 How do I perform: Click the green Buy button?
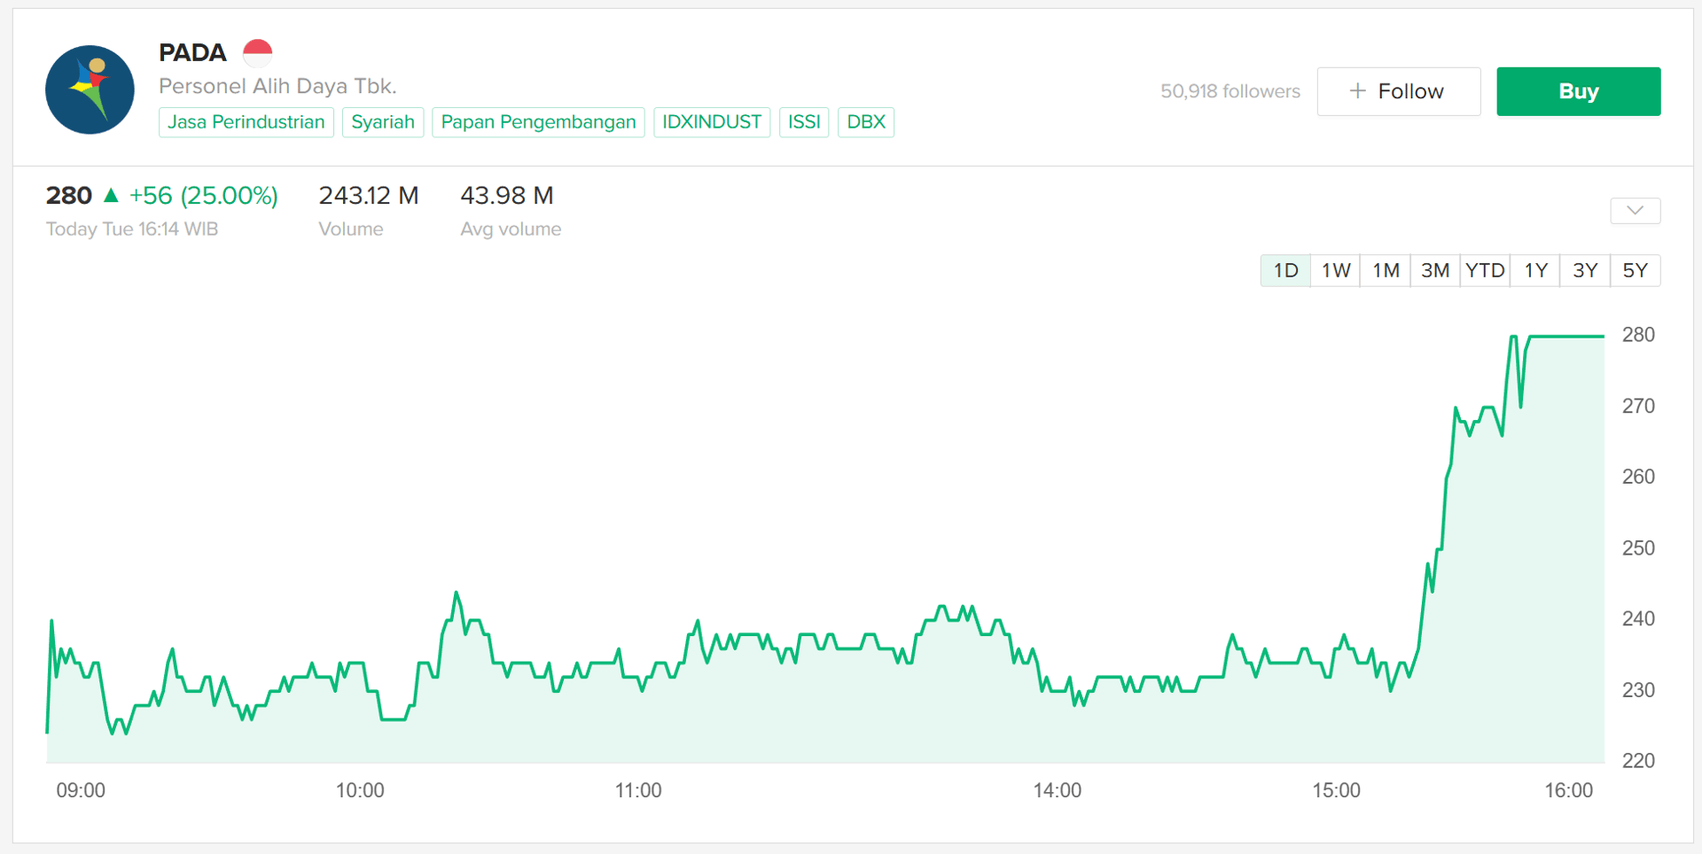(1578, 91)
